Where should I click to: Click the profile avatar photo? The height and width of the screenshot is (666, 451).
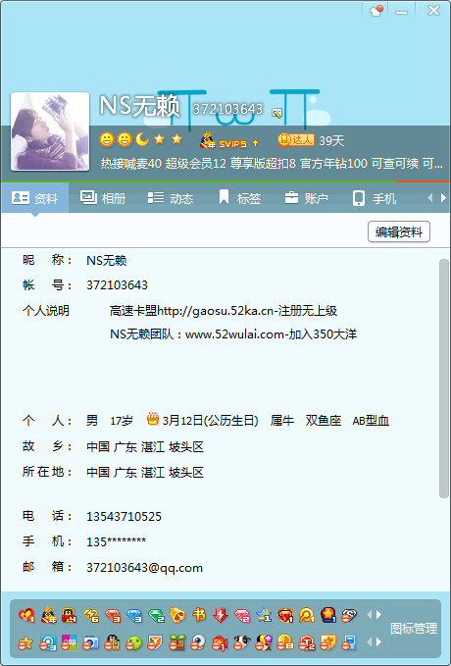(50, 131)
